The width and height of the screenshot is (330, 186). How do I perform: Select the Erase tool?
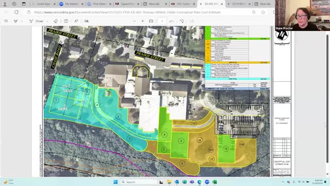coord(56,21)
